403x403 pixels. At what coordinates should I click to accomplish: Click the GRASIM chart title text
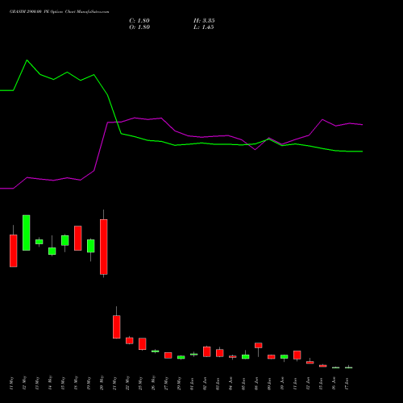(x=59, y=12)
